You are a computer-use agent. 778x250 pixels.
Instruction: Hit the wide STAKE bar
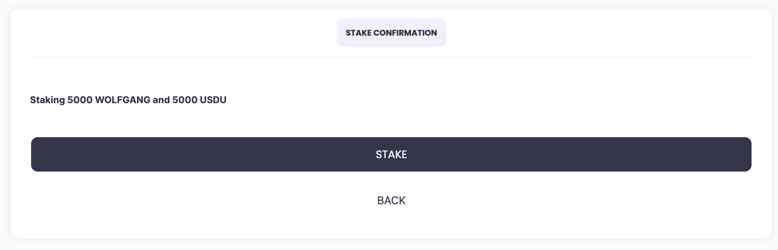[x=391, y=154]
